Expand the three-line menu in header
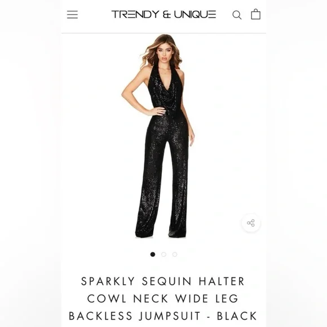 point(72,15)
